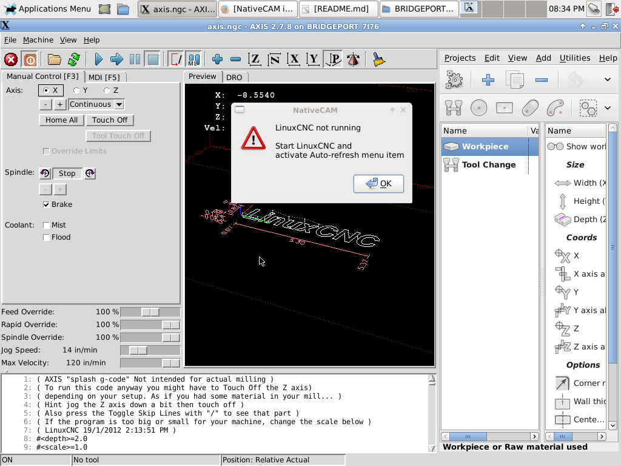
Task: Click G-code pane vertical scrollbar
Action: (x=432, y=413)
